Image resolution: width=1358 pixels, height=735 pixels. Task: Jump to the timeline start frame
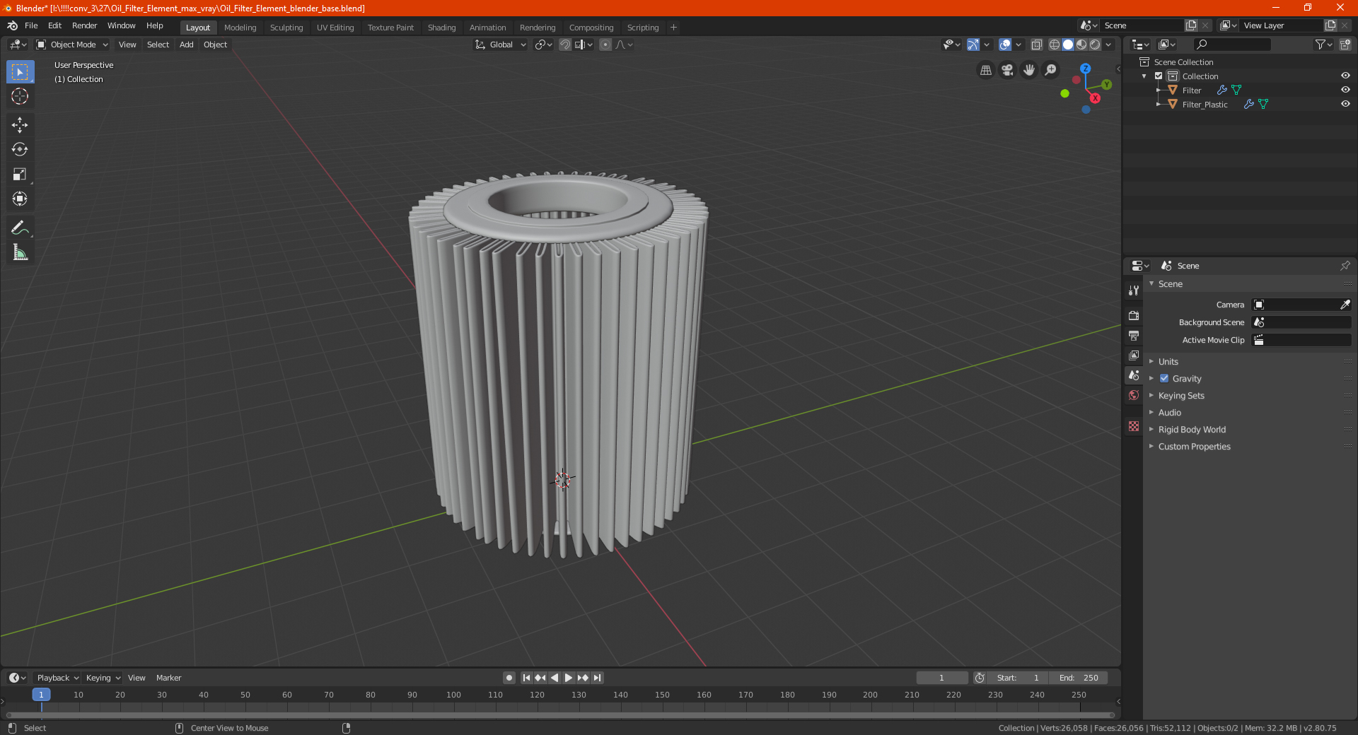click(x=526, y=678)
